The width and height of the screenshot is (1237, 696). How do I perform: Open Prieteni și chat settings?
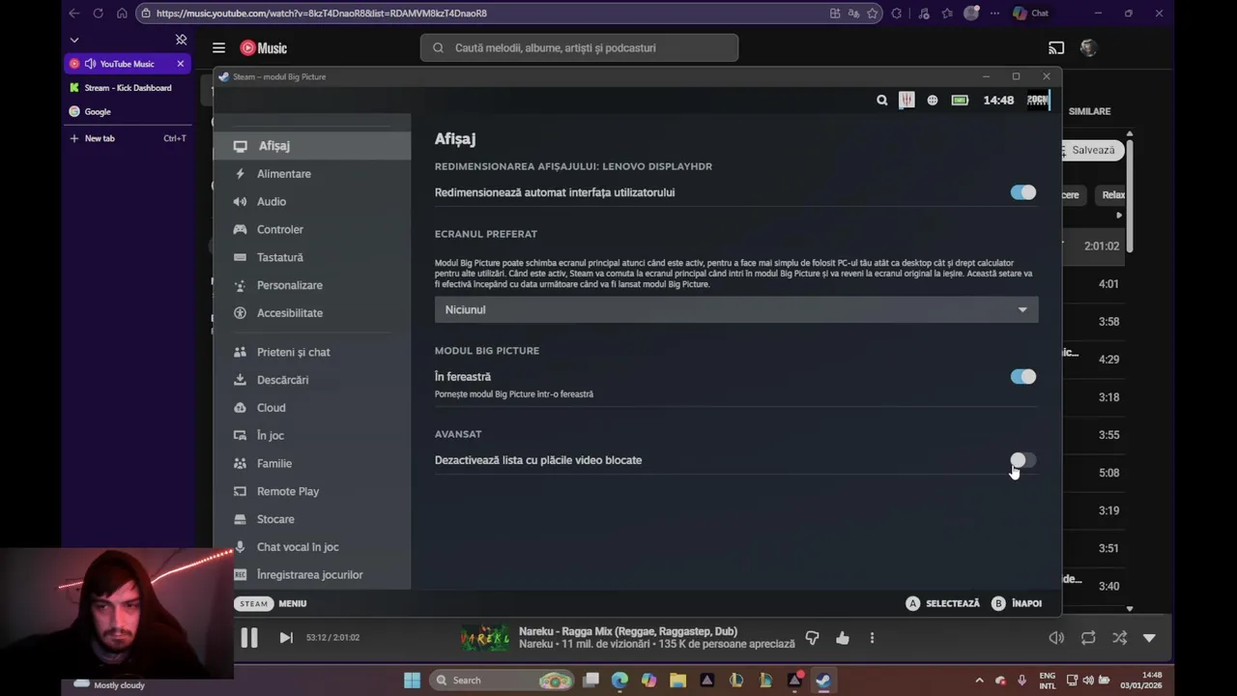312,353
